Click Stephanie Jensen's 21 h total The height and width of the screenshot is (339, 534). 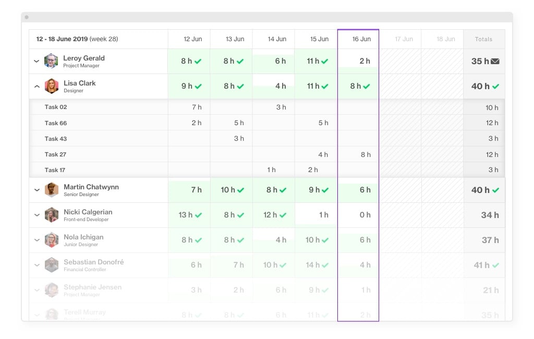tap(491, 290)
